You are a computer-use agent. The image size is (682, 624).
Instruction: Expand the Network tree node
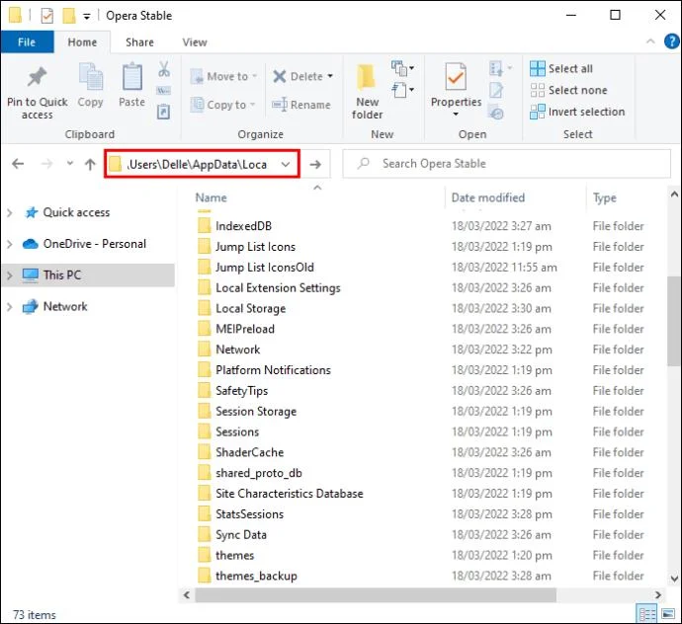click(10, 307)
